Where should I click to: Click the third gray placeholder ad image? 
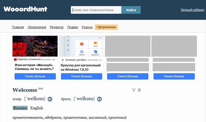[128, 46]
